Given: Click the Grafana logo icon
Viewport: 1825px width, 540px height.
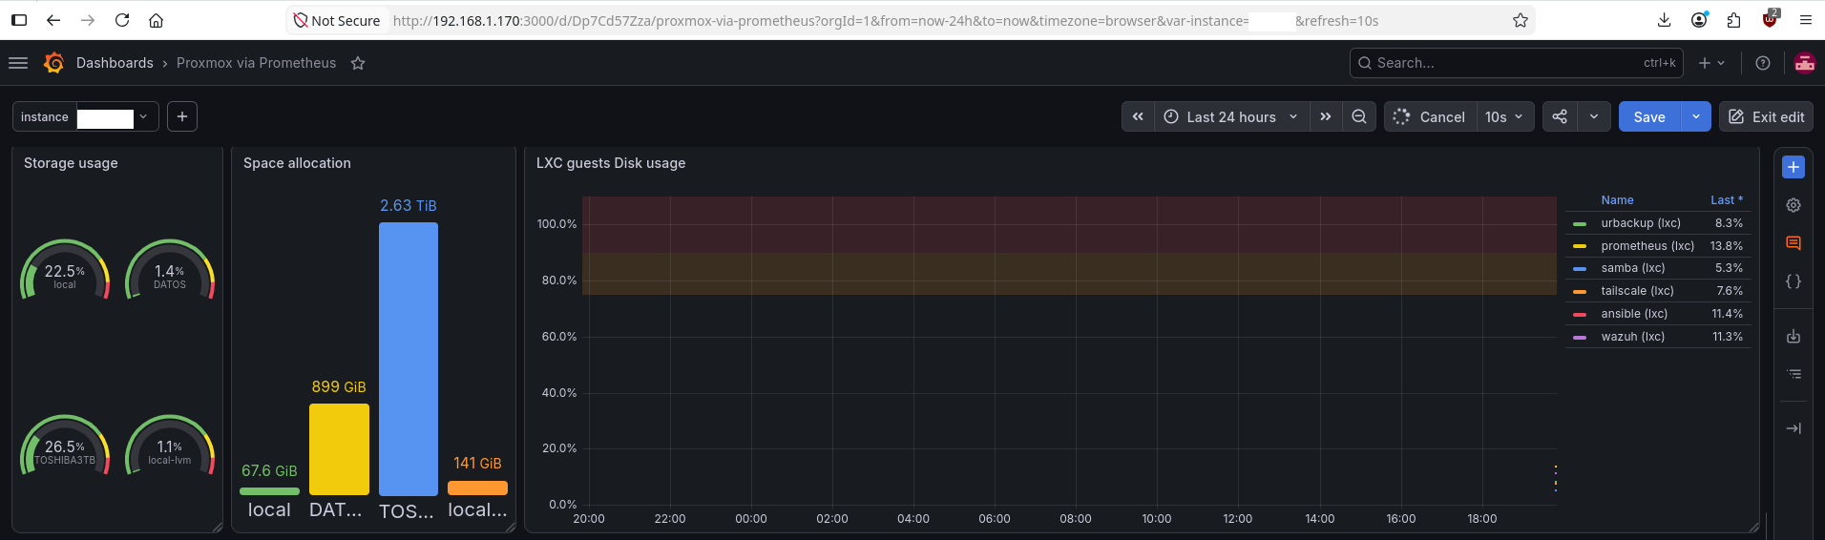Looking at the screenshot, I should (x=54, y=63).
